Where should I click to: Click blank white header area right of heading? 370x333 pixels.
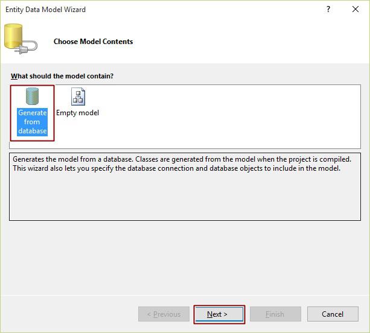tap(254, 42)
